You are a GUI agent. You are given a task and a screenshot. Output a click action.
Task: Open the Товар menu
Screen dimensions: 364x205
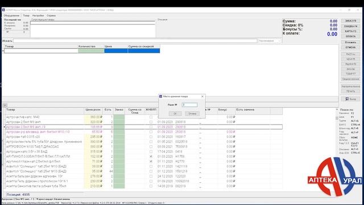tap(26, 15)
